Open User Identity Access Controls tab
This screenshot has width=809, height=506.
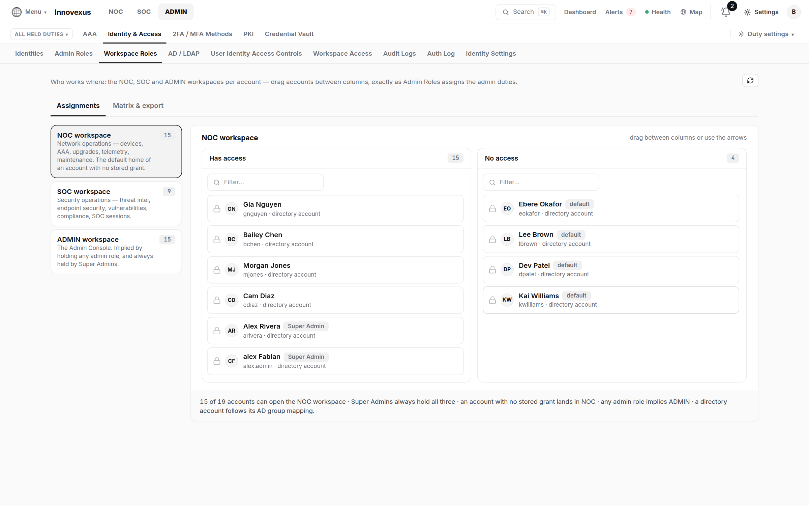pos(256,54)
